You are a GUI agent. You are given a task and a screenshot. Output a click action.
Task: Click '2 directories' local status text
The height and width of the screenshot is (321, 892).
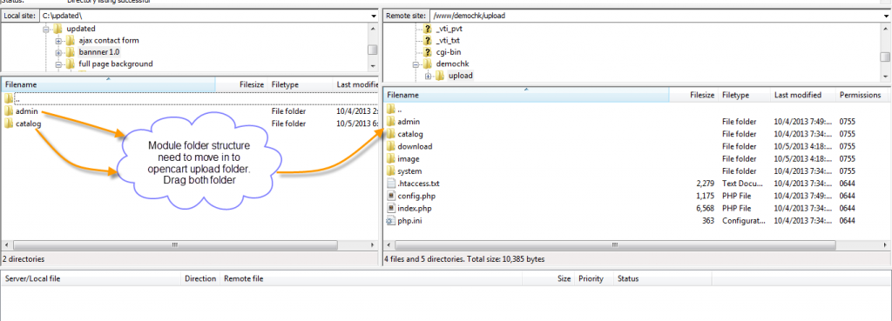pos(24,259)
